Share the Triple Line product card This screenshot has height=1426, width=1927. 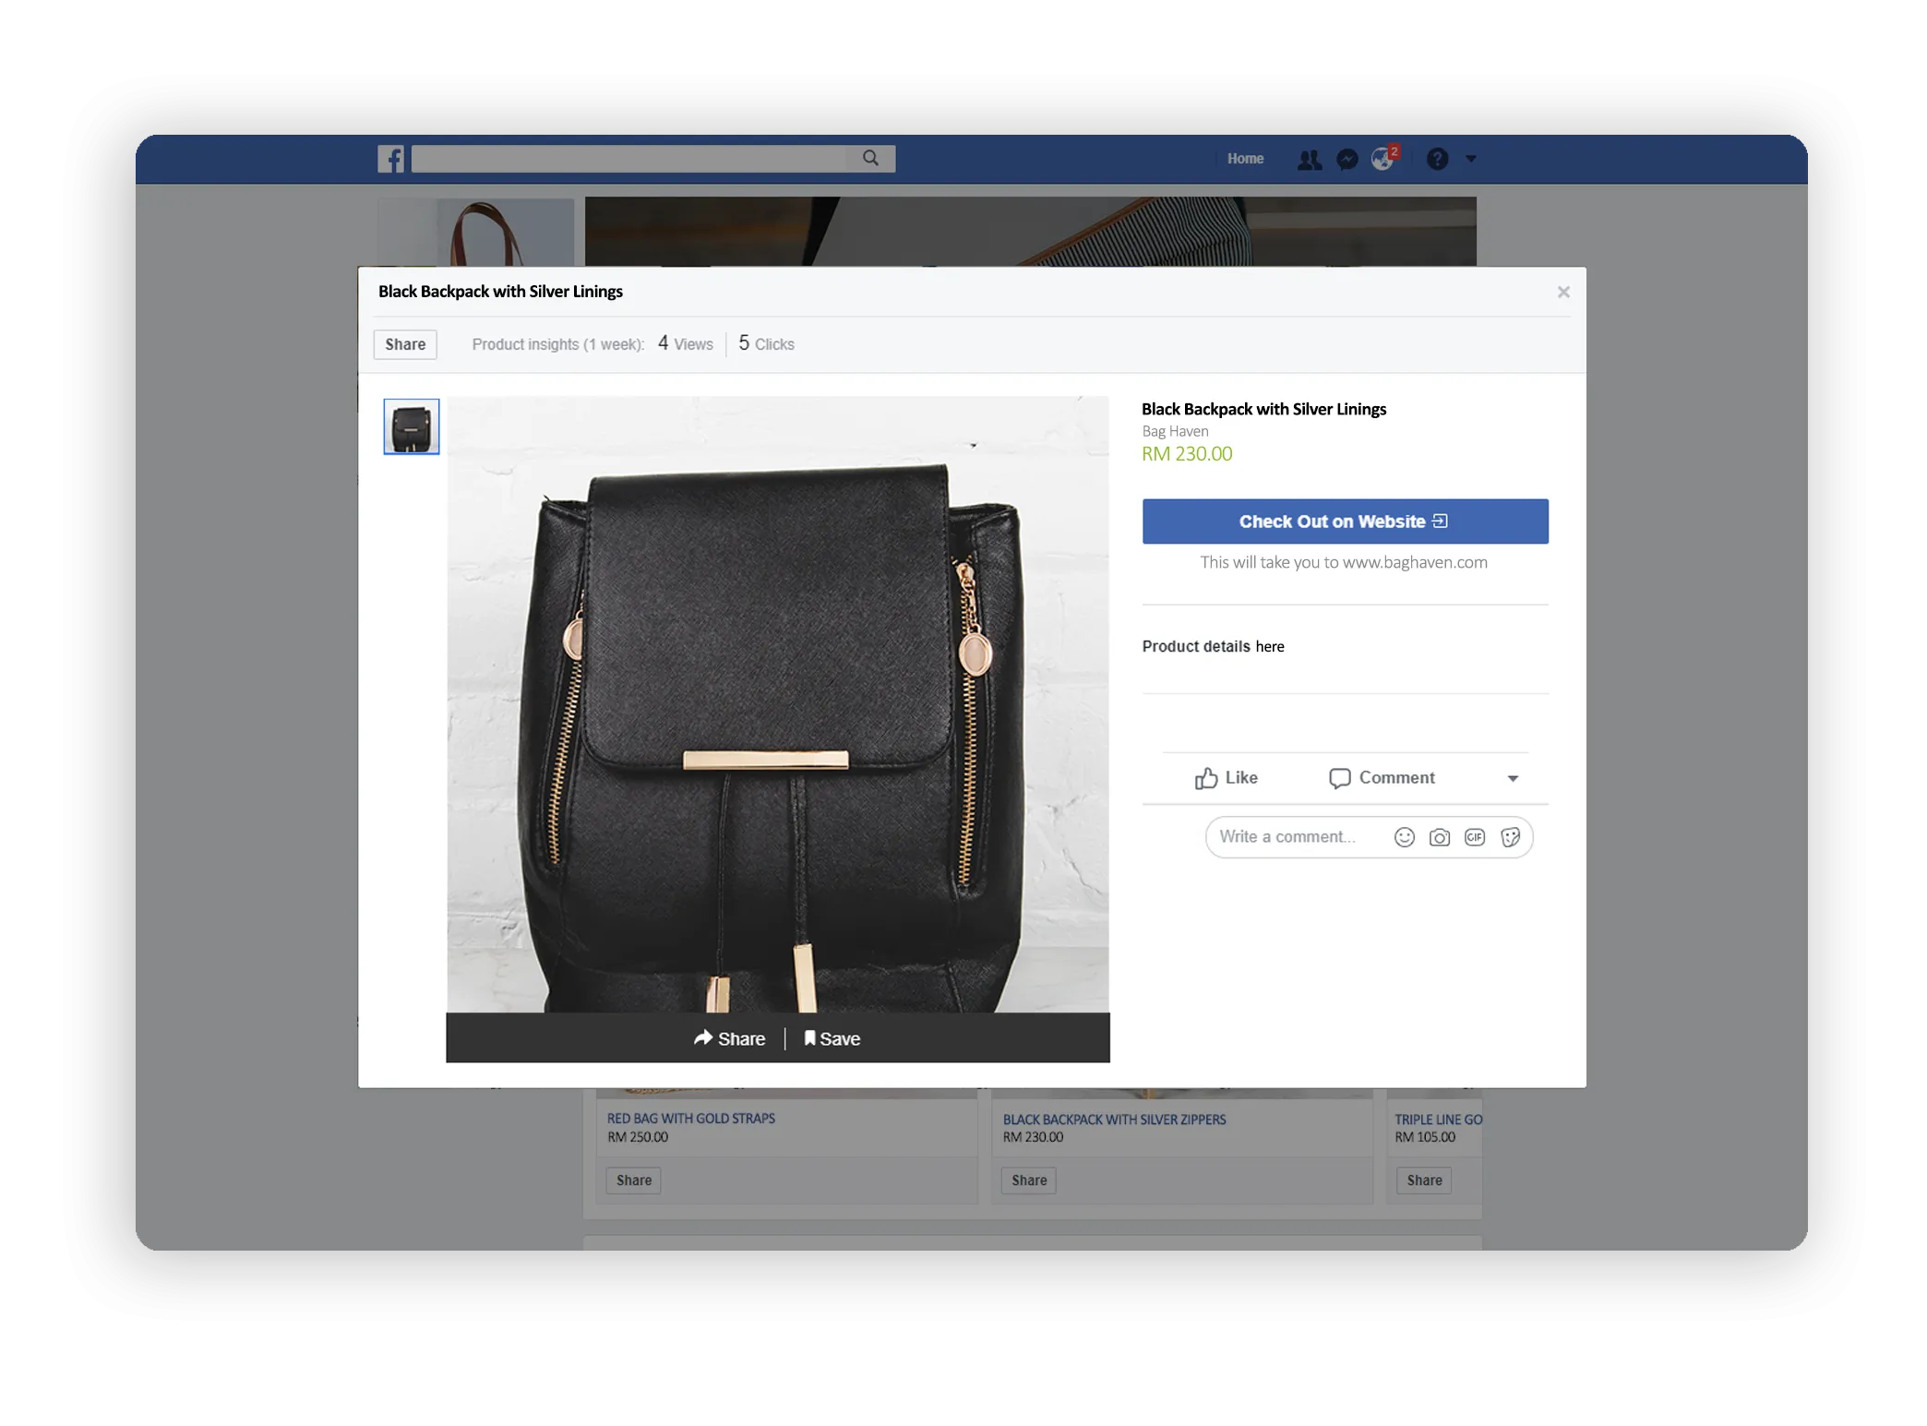click(1424, 1180)
